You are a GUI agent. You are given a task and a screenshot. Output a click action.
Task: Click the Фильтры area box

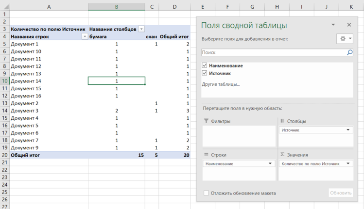[239, 136]
